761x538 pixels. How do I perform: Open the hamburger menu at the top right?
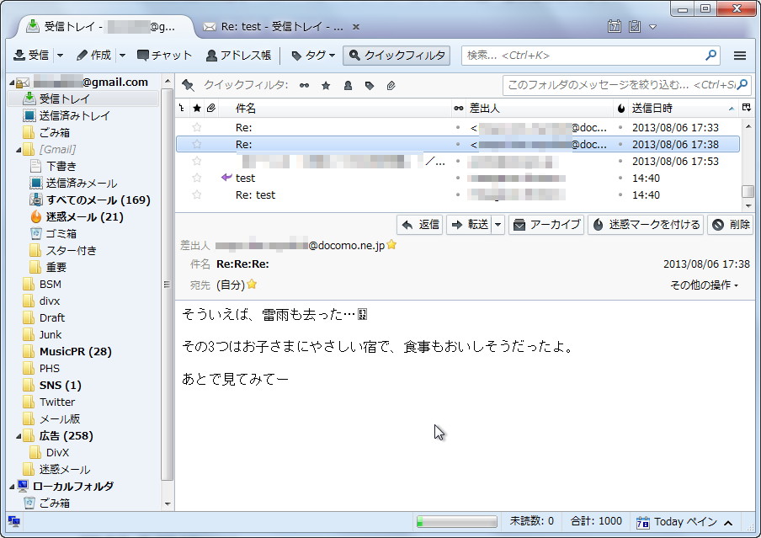point(741,56)
